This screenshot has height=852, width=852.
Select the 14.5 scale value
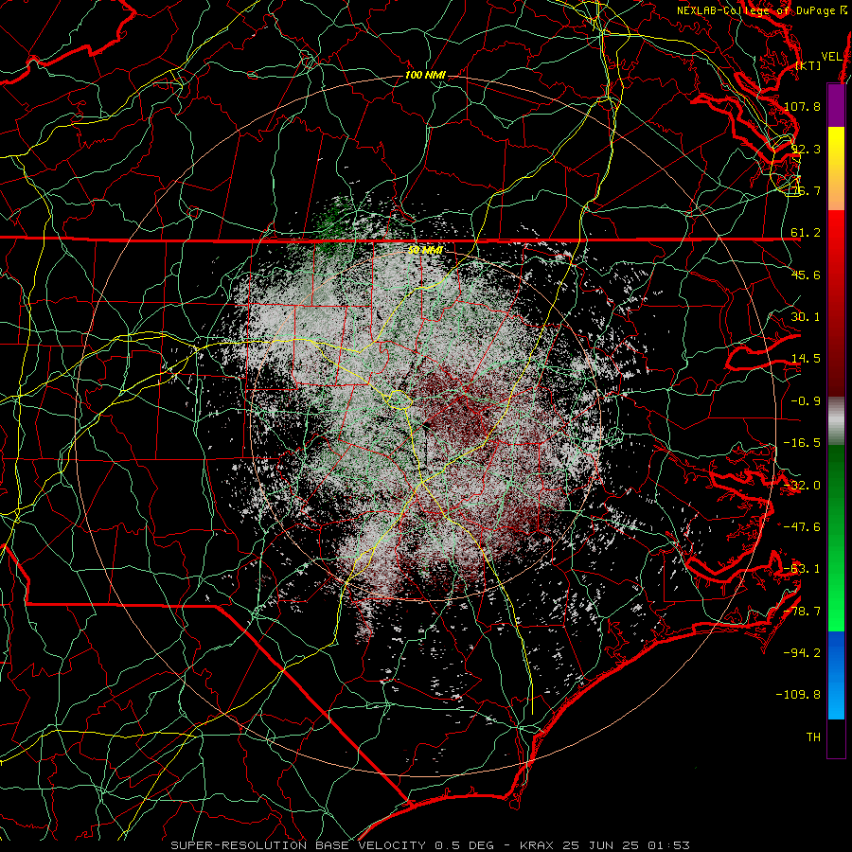(x=806, y=359)
